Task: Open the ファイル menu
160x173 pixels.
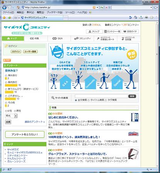Action: click(8, 12)
